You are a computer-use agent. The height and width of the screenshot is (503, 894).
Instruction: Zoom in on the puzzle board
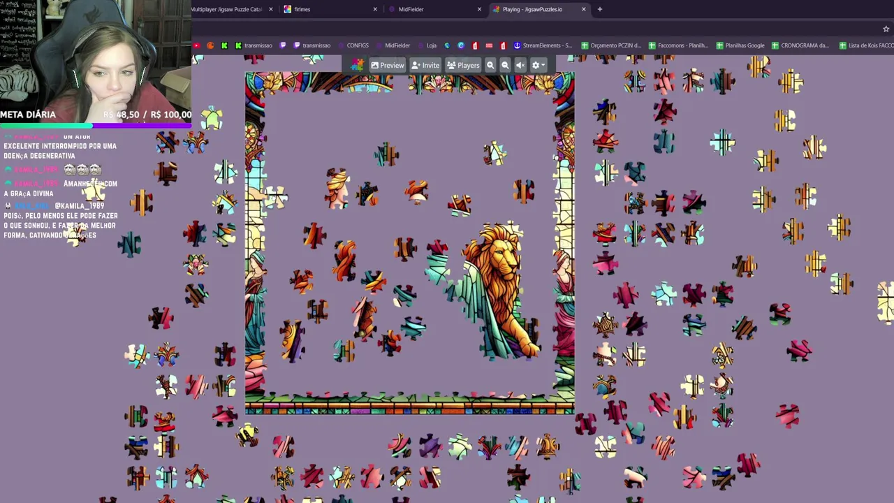[x=490, y=66]
